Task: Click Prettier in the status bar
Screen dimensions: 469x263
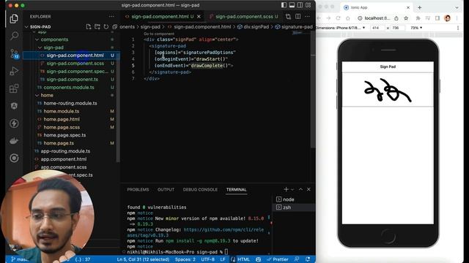Action: pyautogui.click(x=278, y=259)
